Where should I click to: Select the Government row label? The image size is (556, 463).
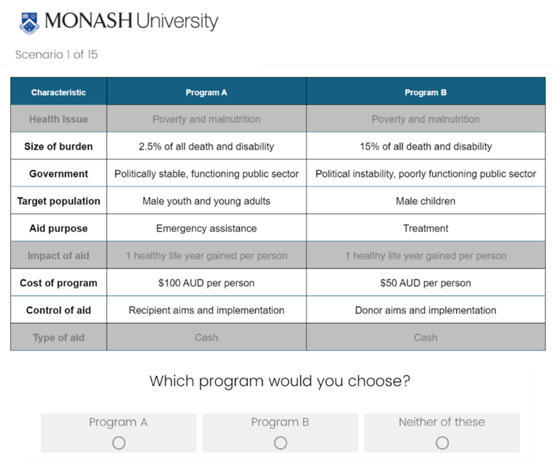(59, 174)
